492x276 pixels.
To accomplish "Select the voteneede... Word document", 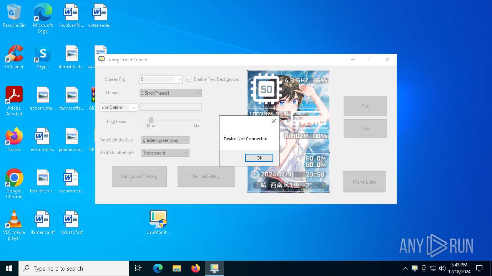I will pyautogui.click(x=100, y=16).
